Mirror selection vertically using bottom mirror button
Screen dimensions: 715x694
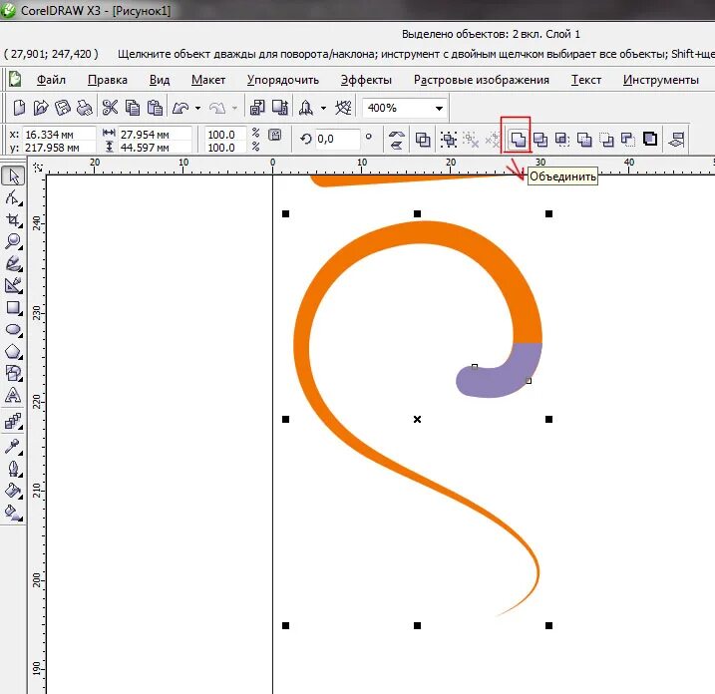pos(397,145)
